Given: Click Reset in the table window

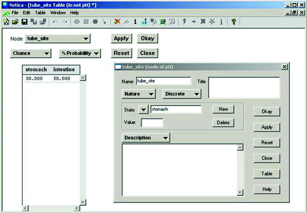Looking at the screenshot, I should click(122, 53).
